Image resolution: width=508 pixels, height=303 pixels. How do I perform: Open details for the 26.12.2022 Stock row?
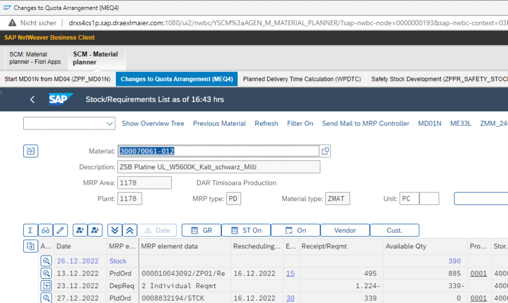point(46,261)
